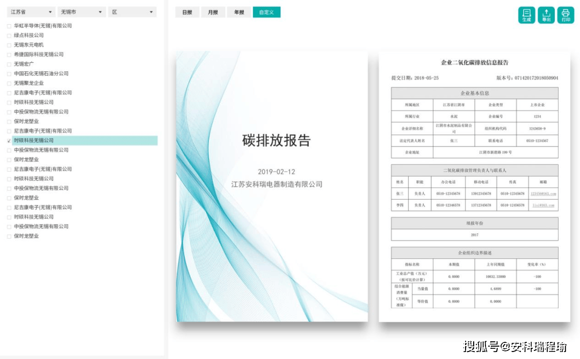Click the 填报年份 section header
Screen dimensions: 580x359
(475, 223)
